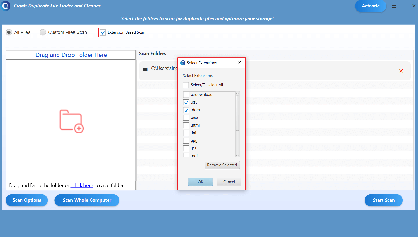
Task: Remove scan folder with red X icon
Action: click(x=401, y=71)
